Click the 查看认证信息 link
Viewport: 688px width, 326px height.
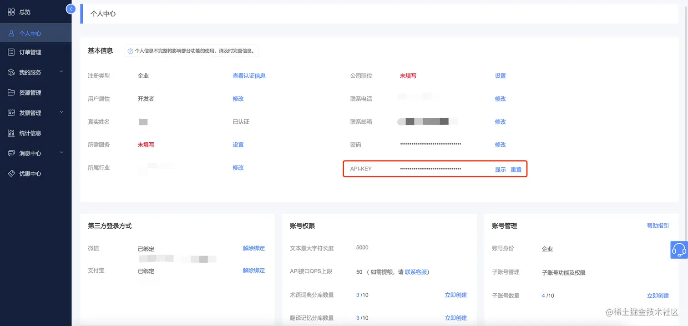pos(249,76)
